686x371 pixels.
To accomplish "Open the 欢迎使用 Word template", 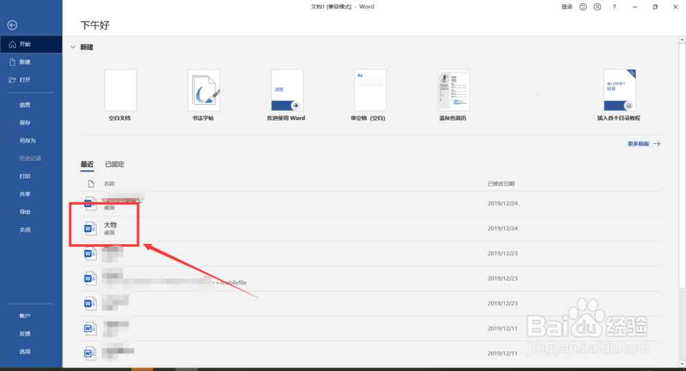I will (287, 95).
